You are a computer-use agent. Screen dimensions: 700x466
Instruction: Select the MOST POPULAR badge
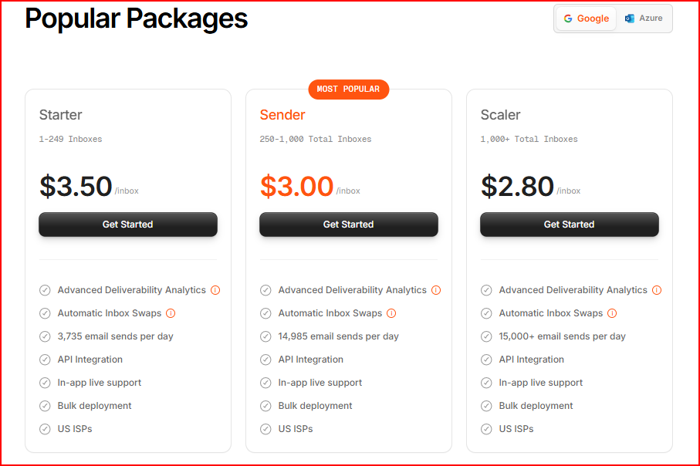click(348, 89)
